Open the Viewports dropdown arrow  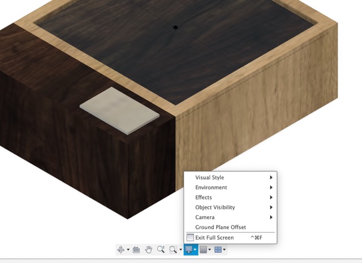(x=224, y=249)
